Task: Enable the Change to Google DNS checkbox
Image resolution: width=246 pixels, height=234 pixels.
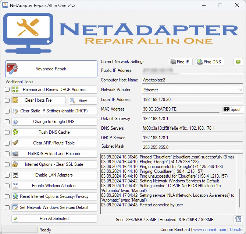Action: [x=7, y=122]
